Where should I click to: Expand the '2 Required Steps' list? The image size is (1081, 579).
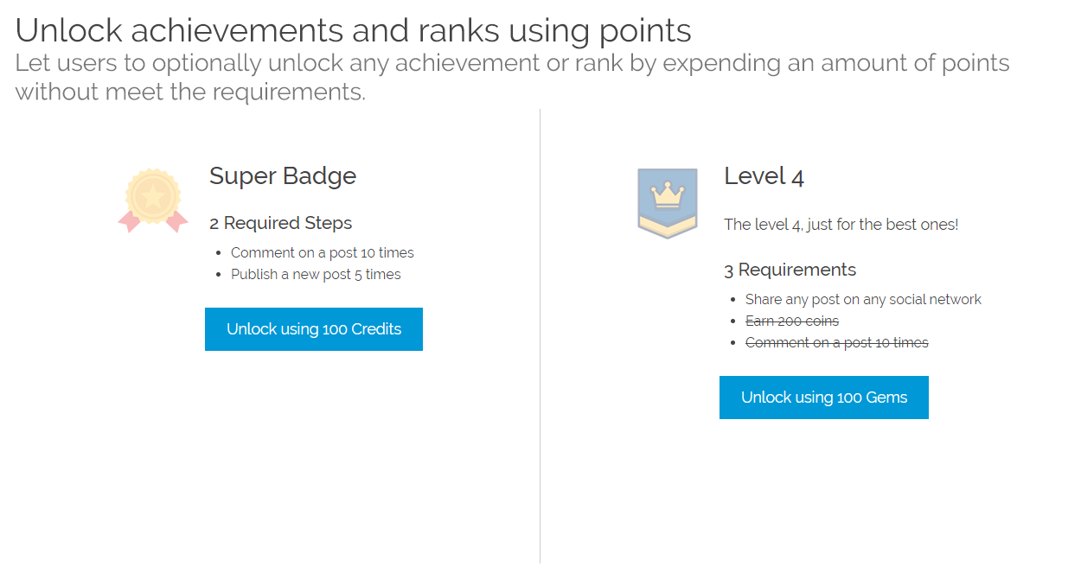pyautogui.click(x=280, y=223)
